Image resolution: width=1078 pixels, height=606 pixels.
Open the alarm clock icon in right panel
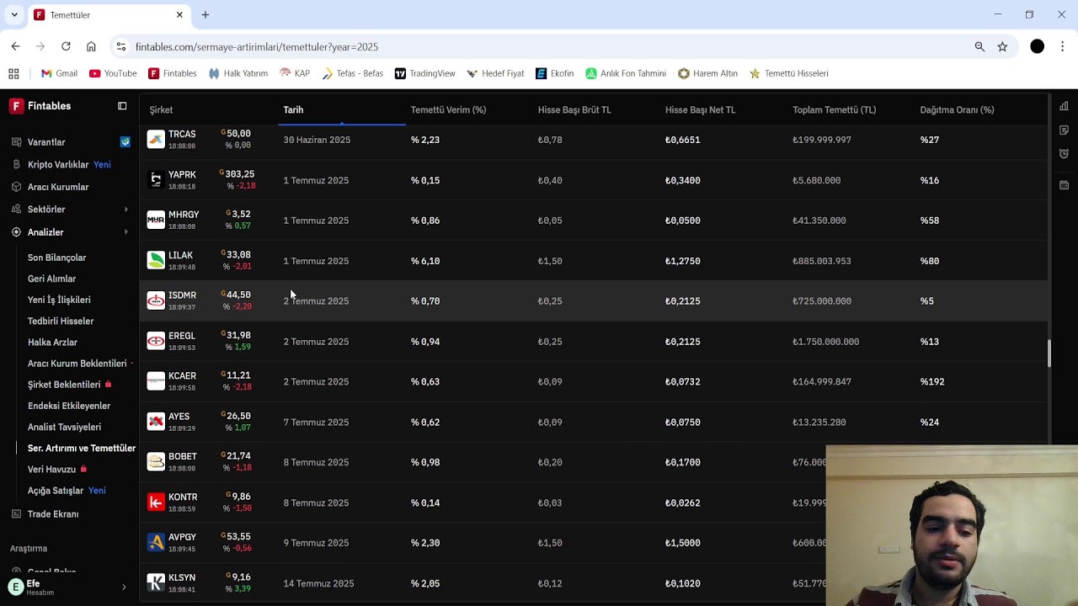1065,154
